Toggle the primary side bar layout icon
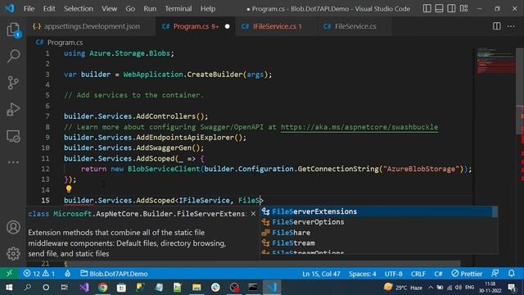 427,8
